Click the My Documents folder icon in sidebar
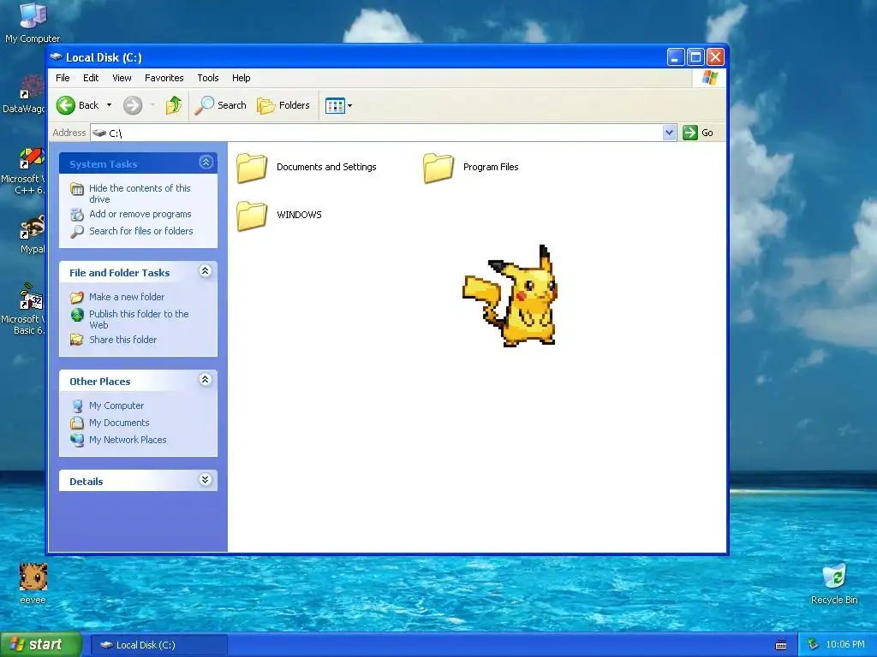Screen dimensions: 877x657 coord(77,423)
